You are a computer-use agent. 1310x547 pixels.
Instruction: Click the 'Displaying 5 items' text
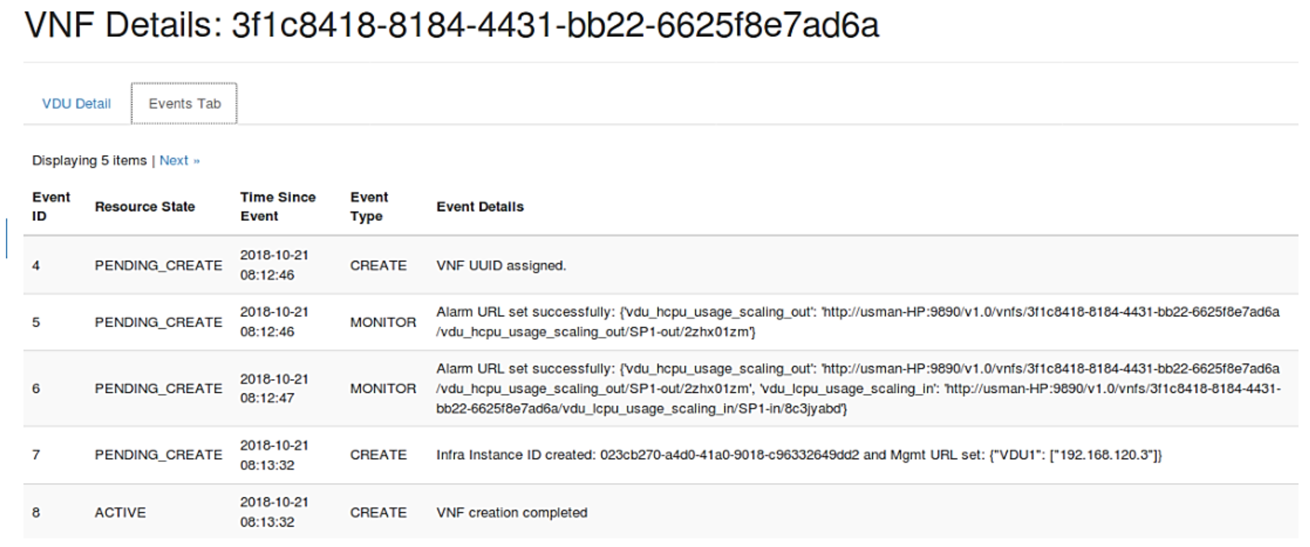[89, 161]
